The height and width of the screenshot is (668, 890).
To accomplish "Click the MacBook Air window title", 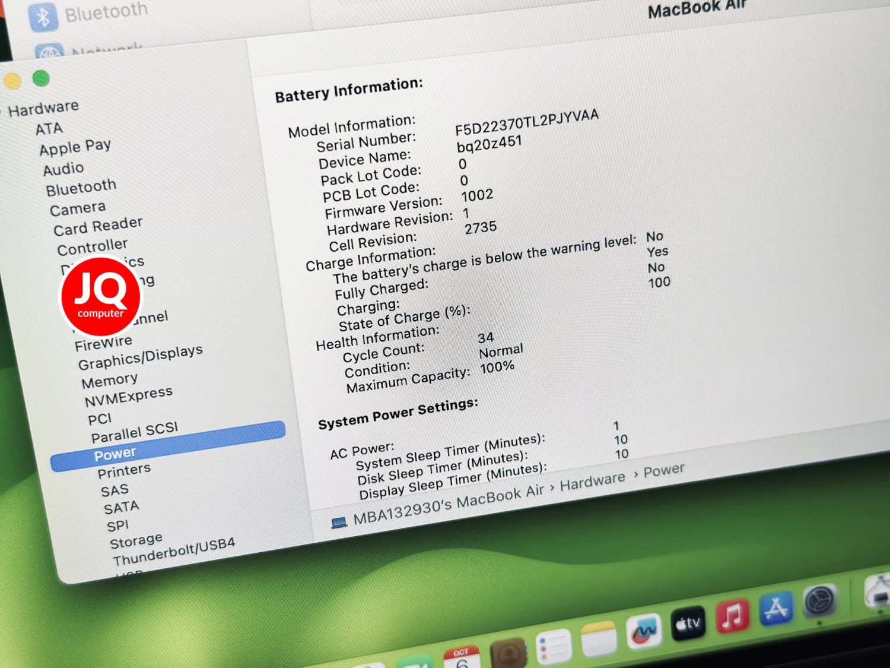I will [697, 8].
